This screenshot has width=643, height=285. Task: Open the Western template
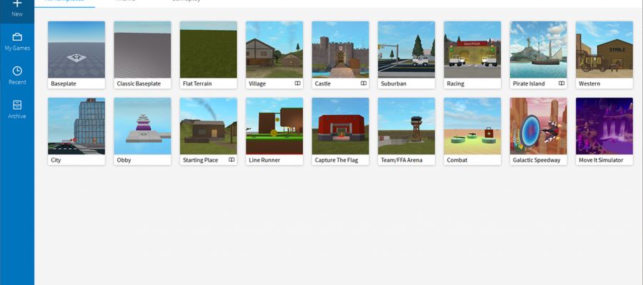[604, 55]
